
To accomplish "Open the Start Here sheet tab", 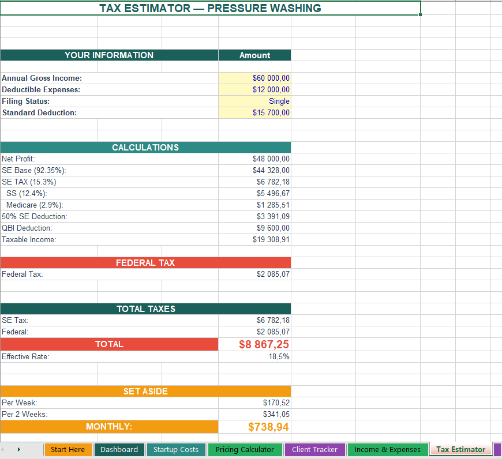I will click(68, 449).
